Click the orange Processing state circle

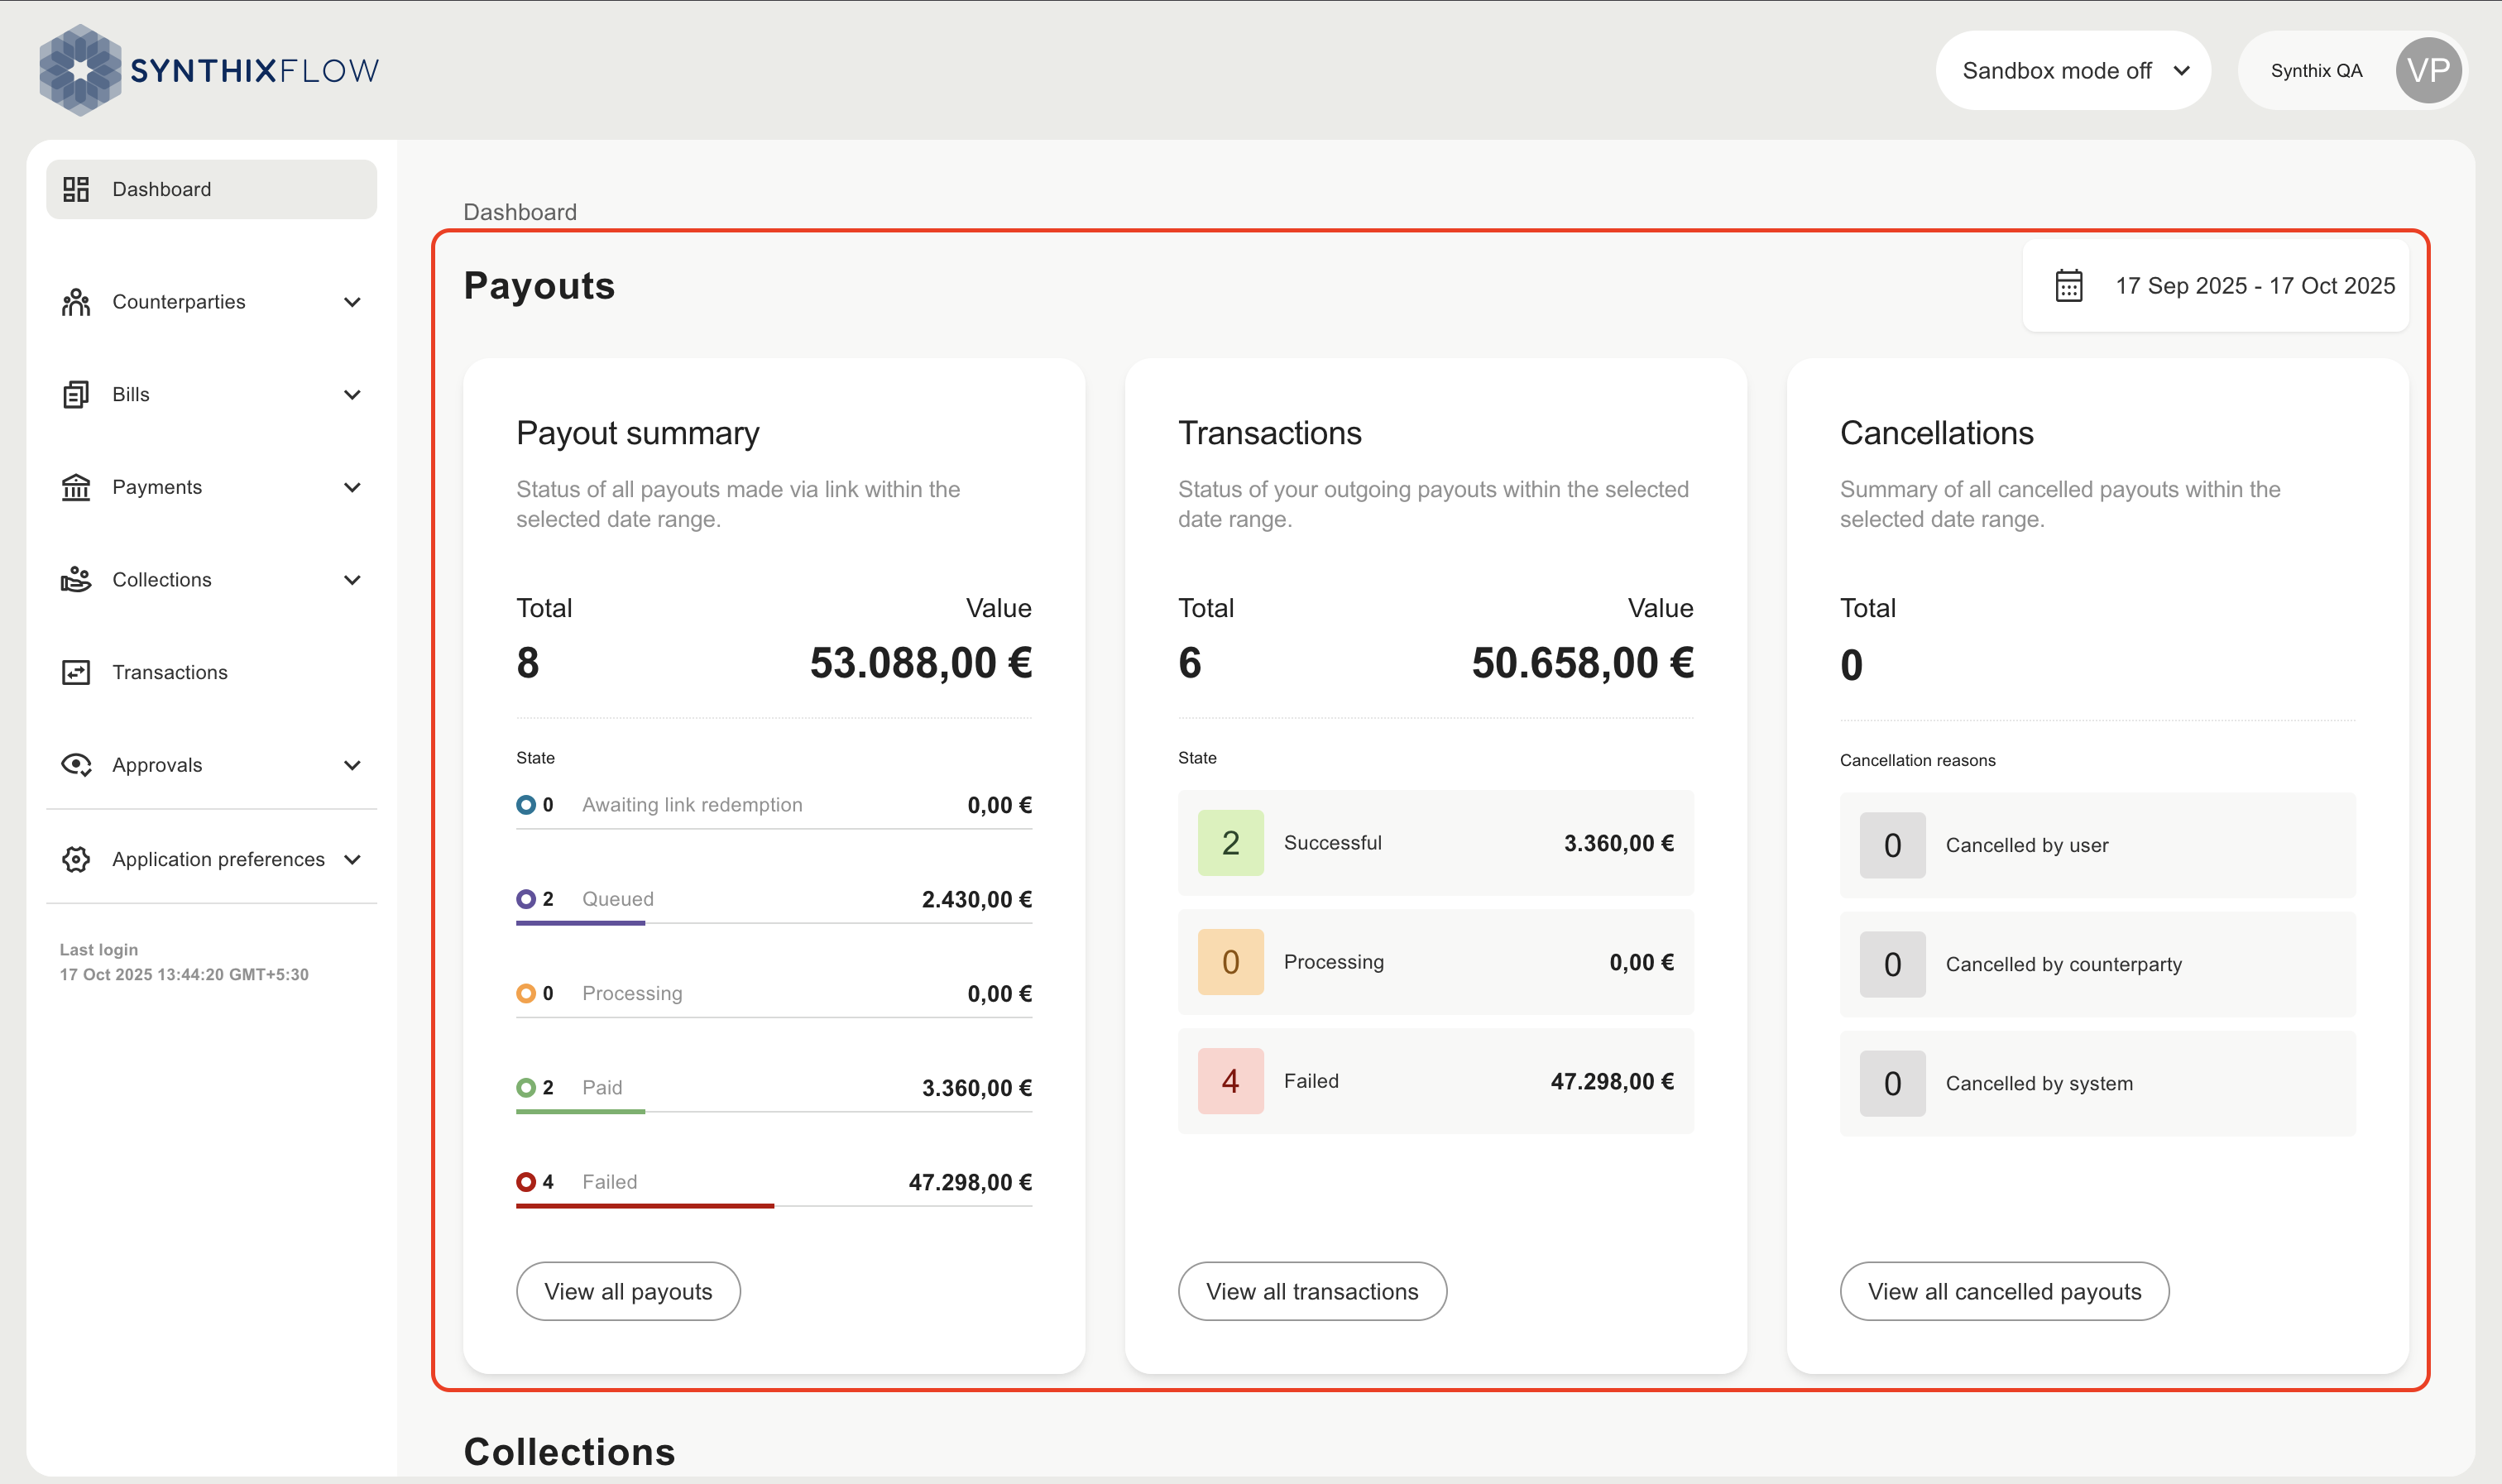click(x=526, y=993)
